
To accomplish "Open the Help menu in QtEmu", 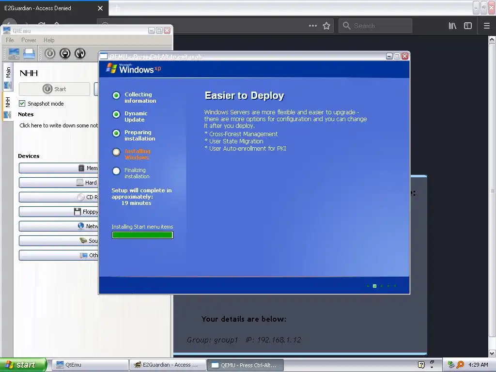I will pos(49,40).
